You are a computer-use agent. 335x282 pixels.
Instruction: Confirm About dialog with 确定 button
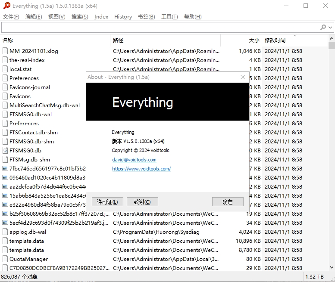click(228, 202)
